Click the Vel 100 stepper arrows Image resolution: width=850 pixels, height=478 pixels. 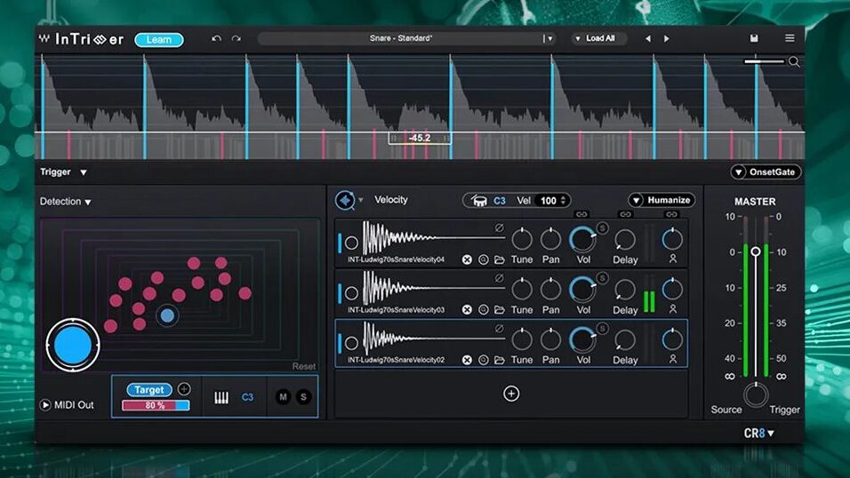563,201
